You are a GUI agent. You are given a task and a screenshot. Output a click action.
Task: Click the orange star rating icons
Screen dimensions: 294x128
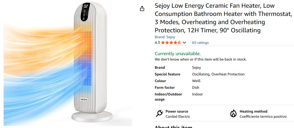tap(171, 43)
